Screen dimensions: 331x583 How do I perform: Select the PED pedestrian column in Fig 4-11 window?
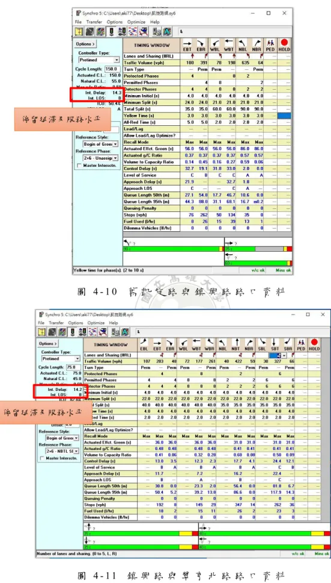pos(302,344)
